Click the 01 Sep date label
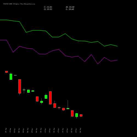The width and height of the screenshot is (137, 137). click(x=15, y=130)
